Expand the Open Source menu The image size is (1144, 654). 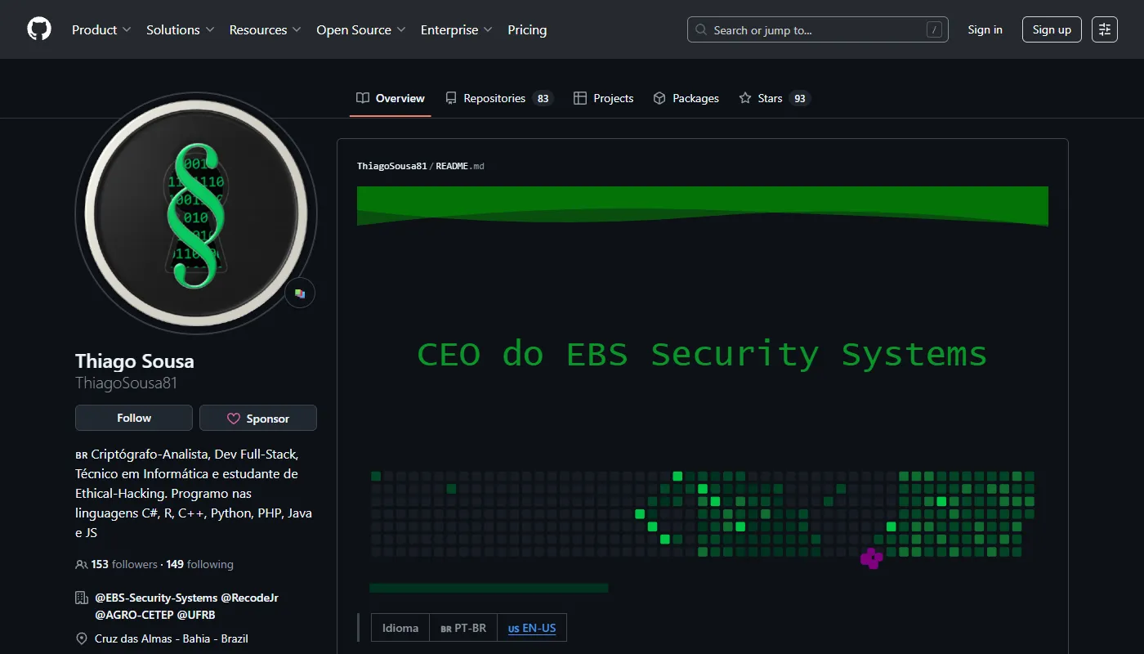point(360,29)
